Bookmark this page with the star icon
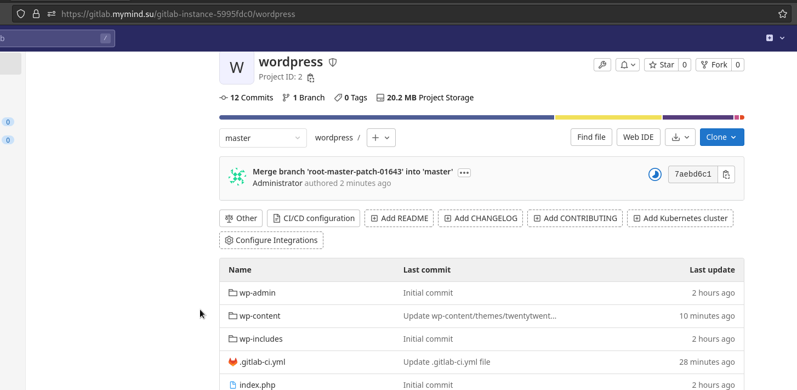797x390 pixels. 783,14
